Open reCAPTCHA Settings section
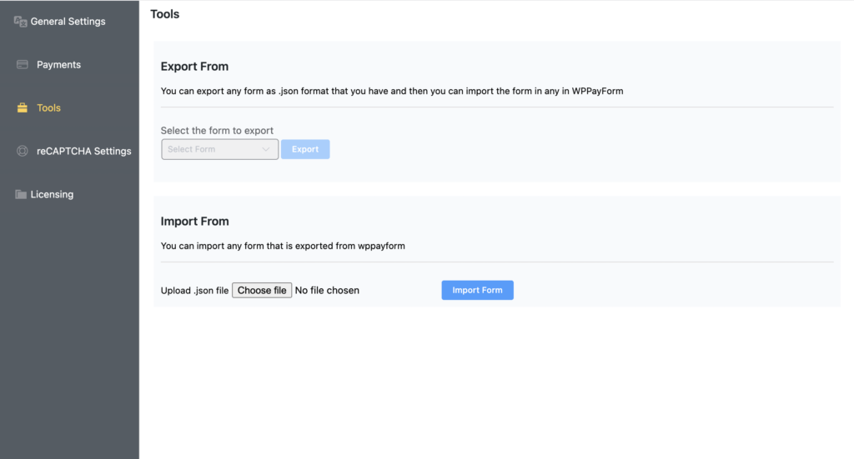This screenshot has height=459, width=854. (84, 151)
